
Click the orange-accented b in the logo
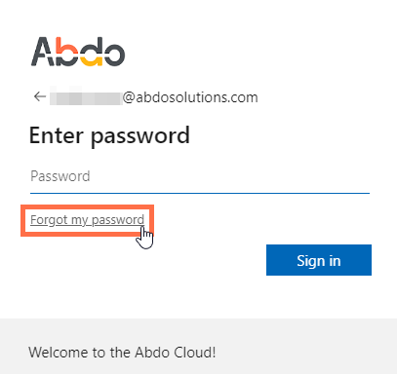(67, 52)
